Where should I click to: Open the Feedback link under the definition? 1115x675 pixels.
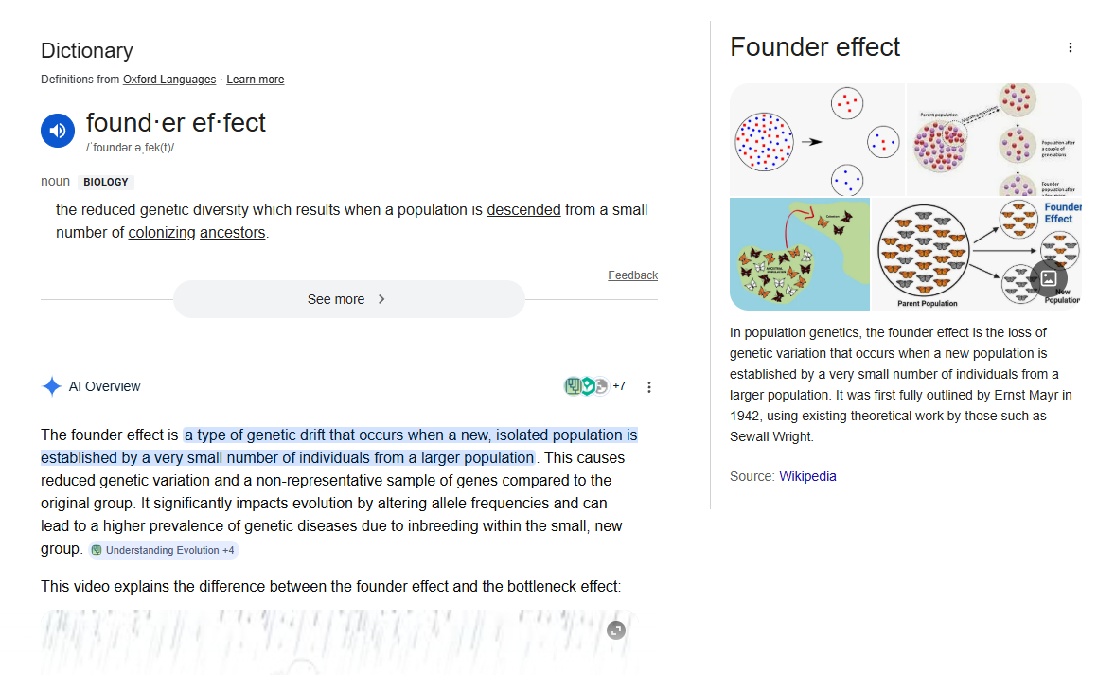[x=632, y=275]
